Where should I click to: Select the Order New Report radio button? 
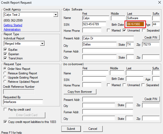(x=5, y=69)
